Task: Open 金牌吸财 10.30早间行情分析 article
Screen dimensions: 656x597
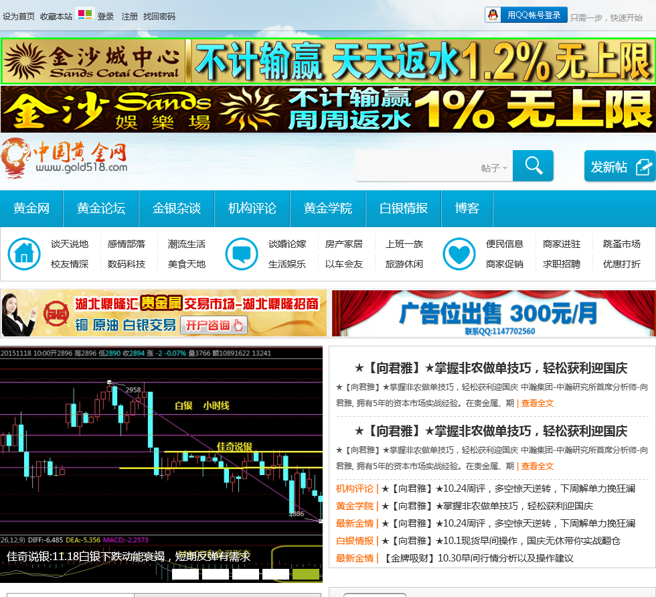Action: 477,559
